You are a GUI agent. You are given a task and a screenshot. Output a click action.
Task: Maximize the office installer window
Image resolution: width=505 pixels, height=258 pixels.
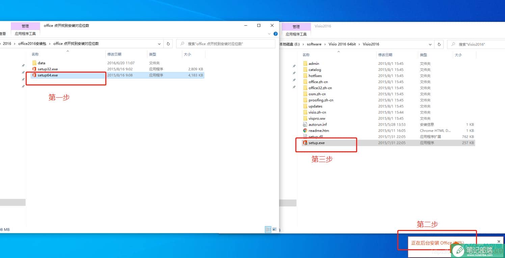(x=259, y=25)
